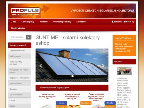Open Příslušenství pro solární kolektory category

pyautogui.click(x=20, y=71)
